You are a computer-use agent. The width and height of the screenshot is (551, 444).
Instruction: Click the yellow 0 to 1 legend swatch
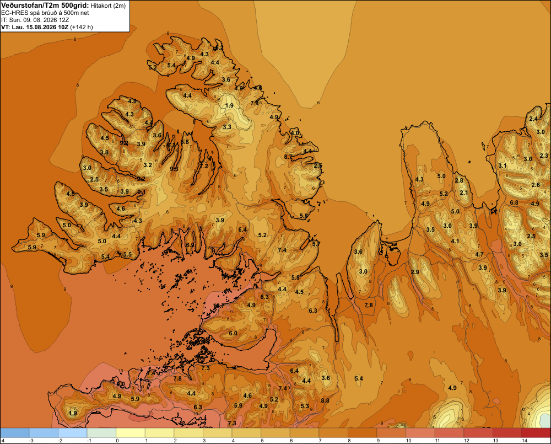131,433
